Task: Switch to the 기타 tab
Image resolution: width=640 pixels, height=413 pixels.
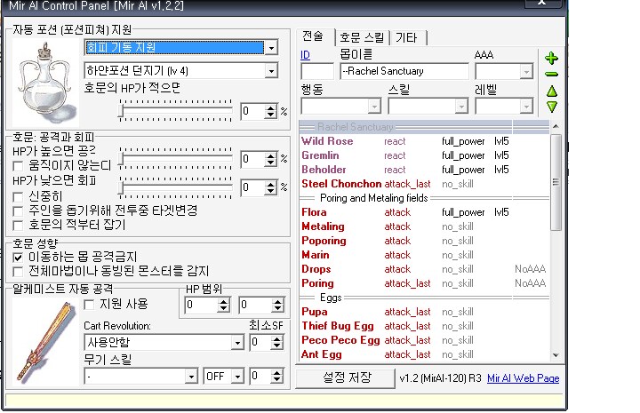Action: [x=410, y=37]
